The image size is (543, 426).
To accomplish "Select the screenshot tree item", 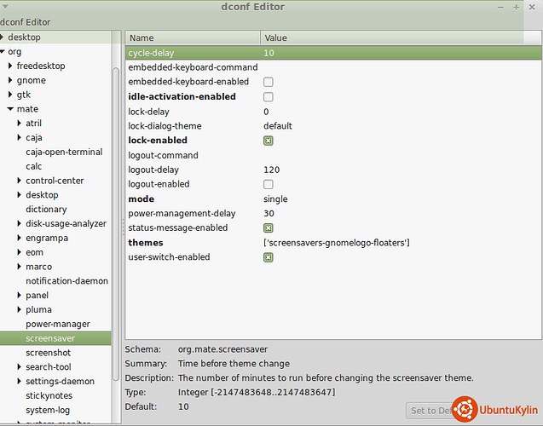I will point(50,353).
